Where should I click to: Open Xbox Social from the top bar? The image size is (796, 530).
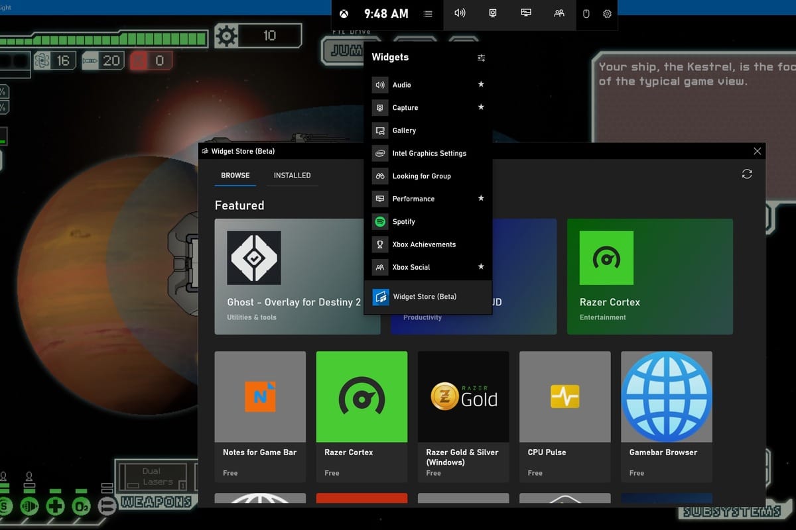[x=559, y=13]
